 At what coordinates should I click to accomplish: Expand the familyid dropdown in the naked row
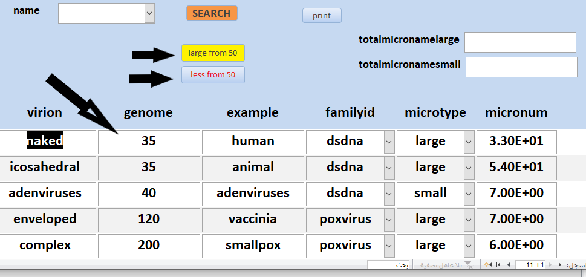[x=389, y=142]
